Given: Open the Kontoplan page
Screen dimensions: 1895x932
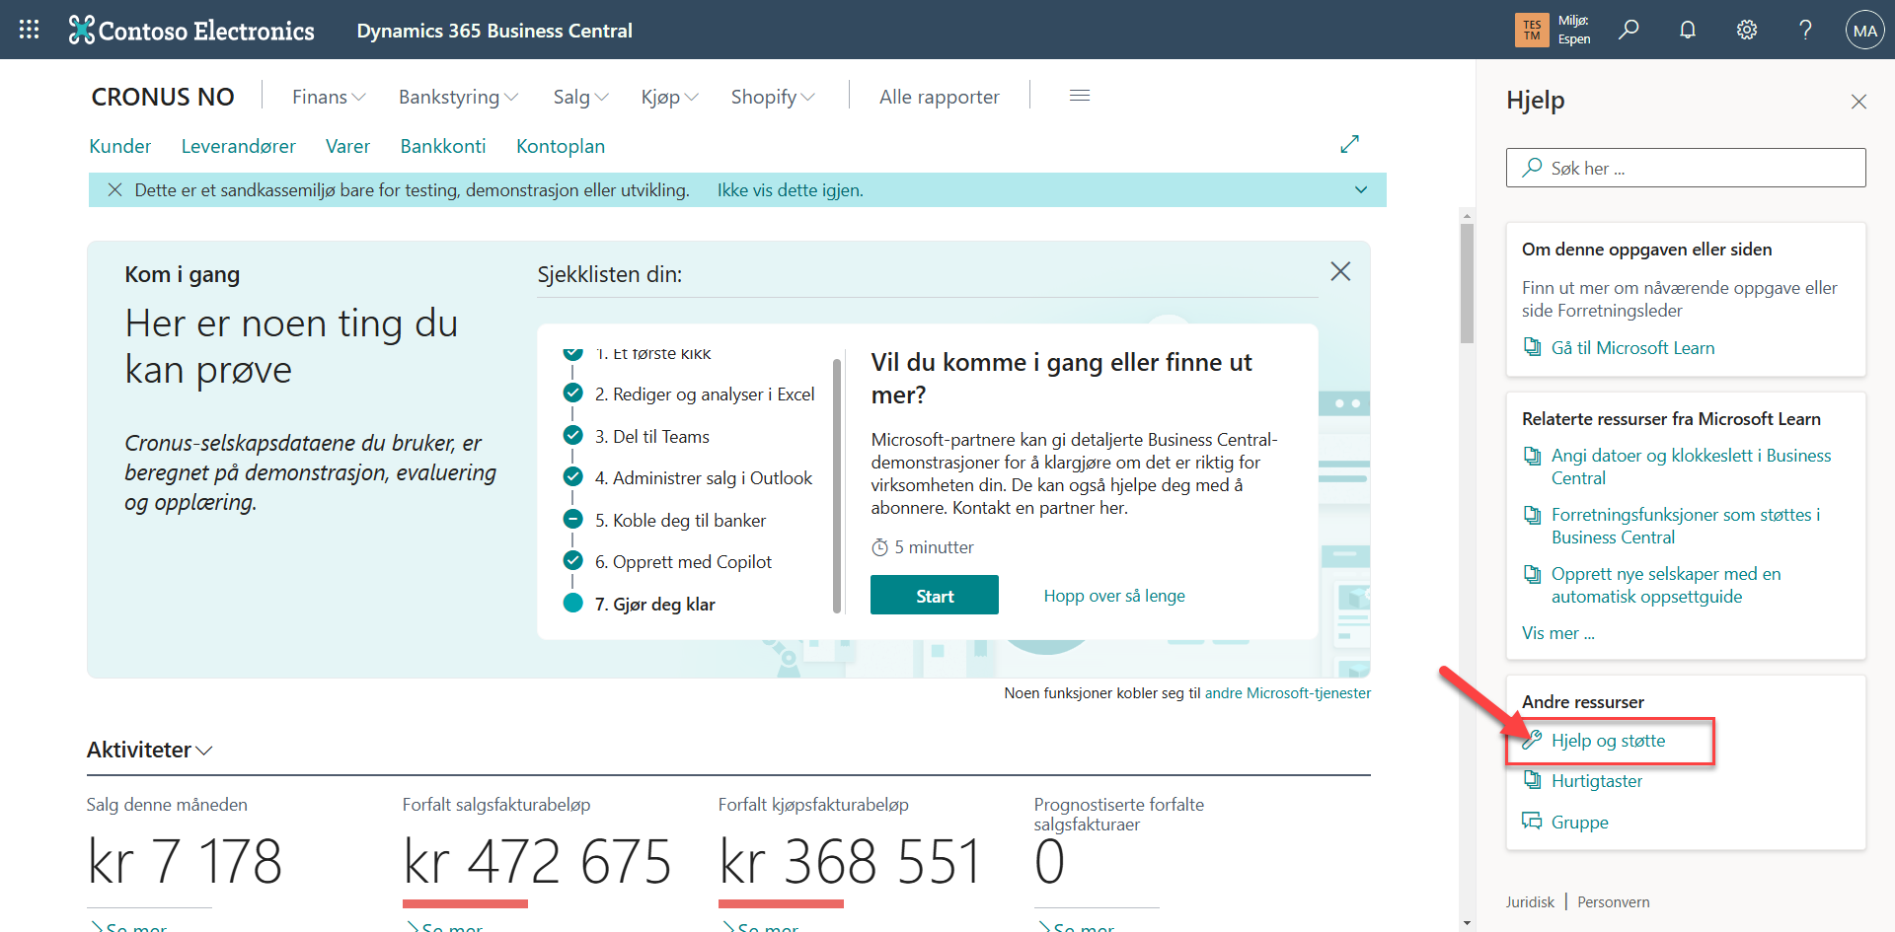Looking at the screenshot, I should [x=561, y=146].
